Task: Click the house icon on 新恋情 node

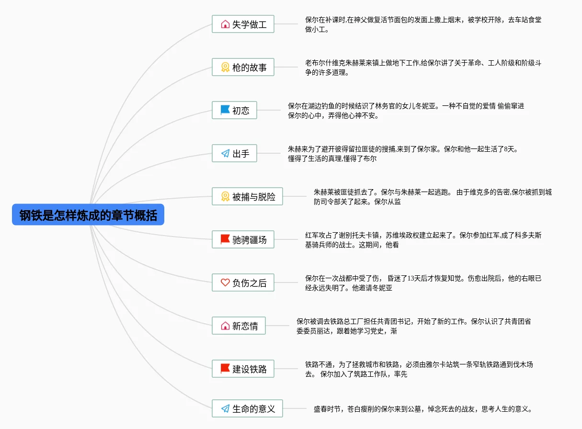Action: pos(225,326)
